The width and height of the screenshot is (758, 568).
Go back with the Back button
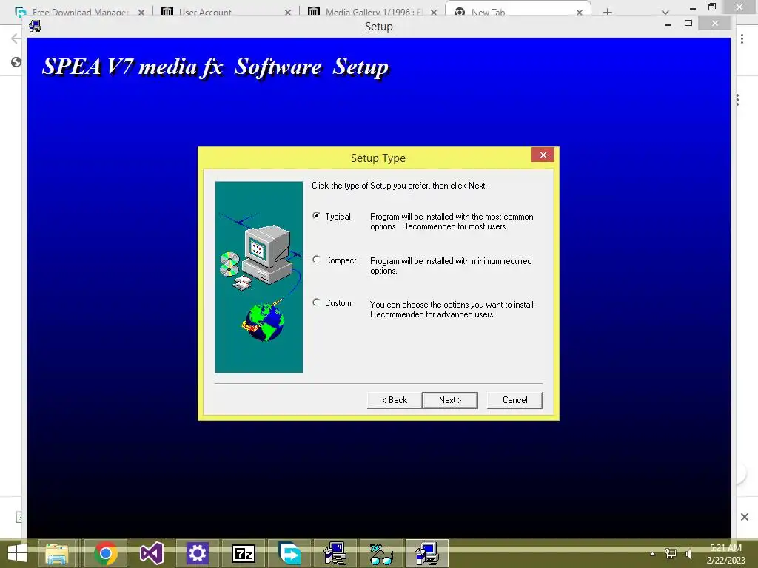(395, 400)
